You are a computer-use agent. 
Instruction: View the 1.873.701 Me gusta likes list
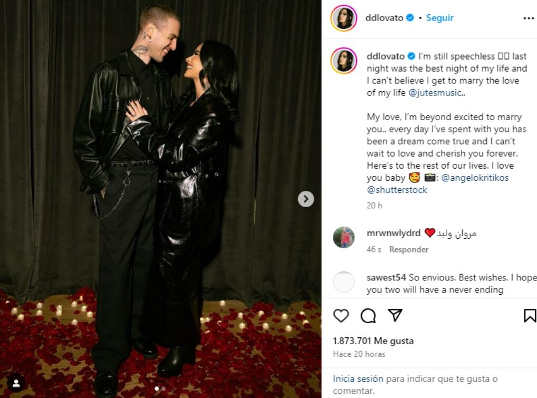373,341
